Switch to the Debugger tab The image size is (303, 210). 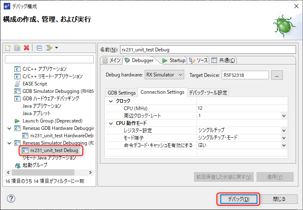pyautogui.click(x=139, y=60)
